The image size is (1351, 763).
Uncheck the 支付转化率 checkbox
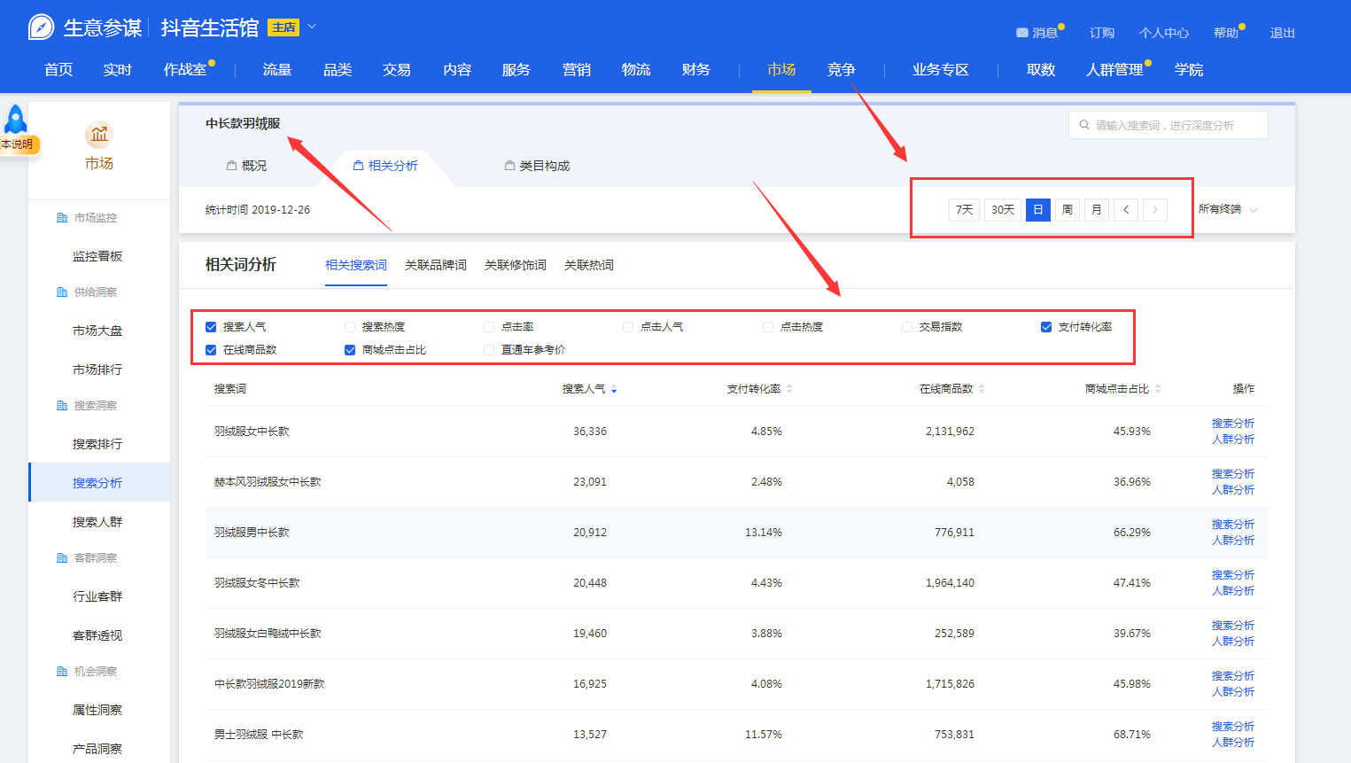(1046, 327)
